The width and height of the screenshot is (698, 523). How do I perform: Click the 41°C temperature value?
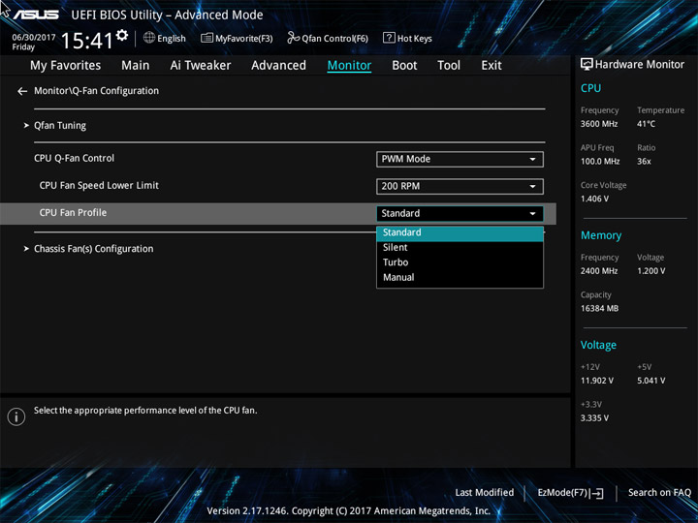pos(646,124)
